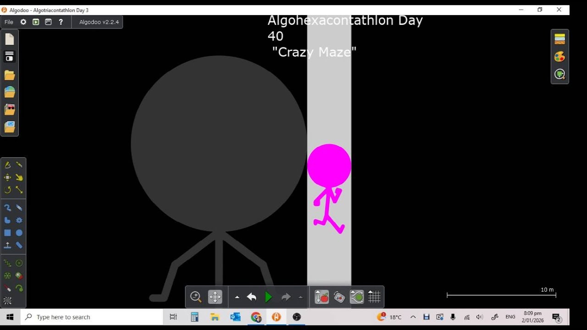Open Algodoo options gear

[23, 22]
